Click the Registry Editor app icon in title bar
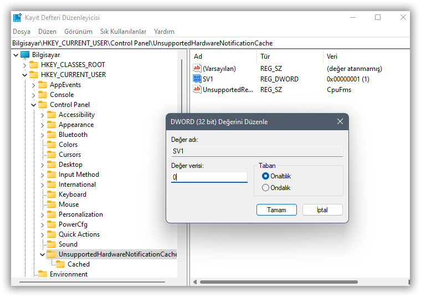 point(17,18)
